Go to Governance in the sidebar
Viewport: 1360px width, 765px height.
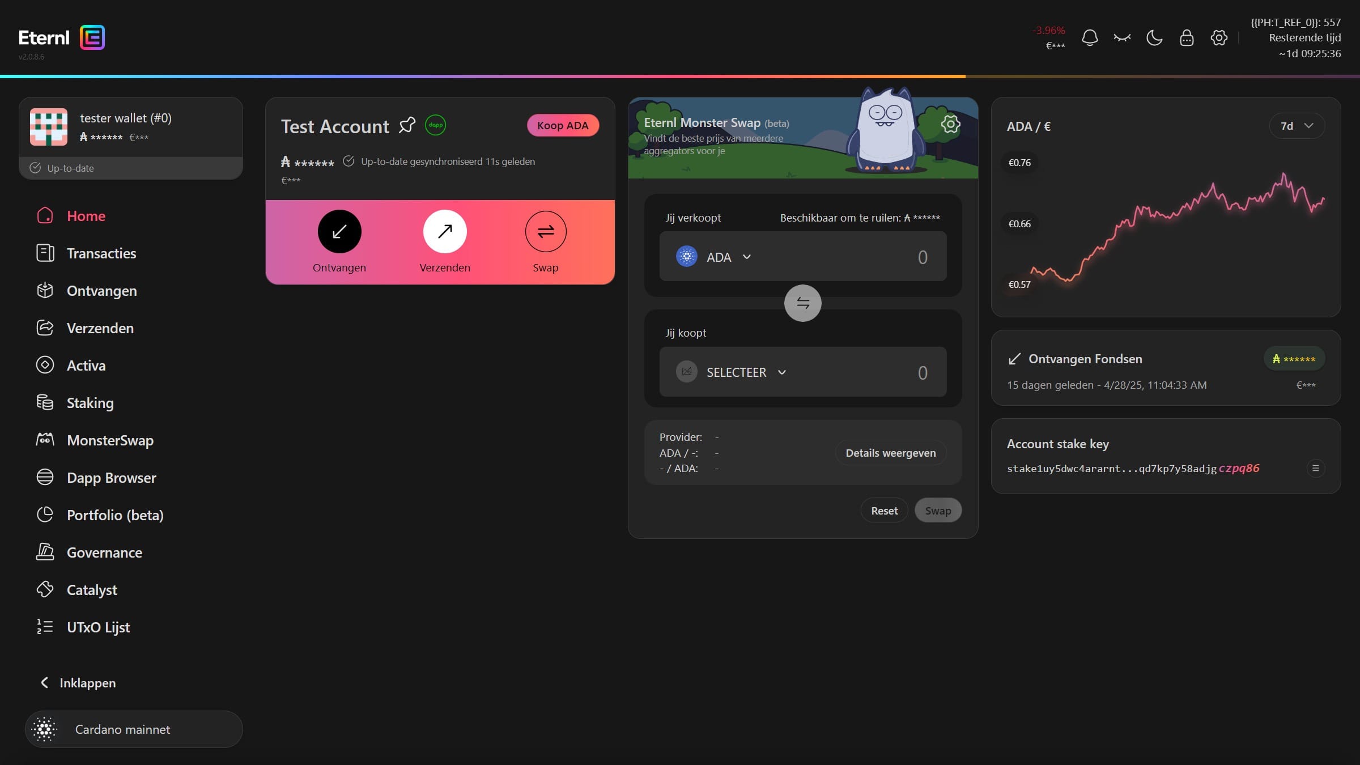coord(104,552)
